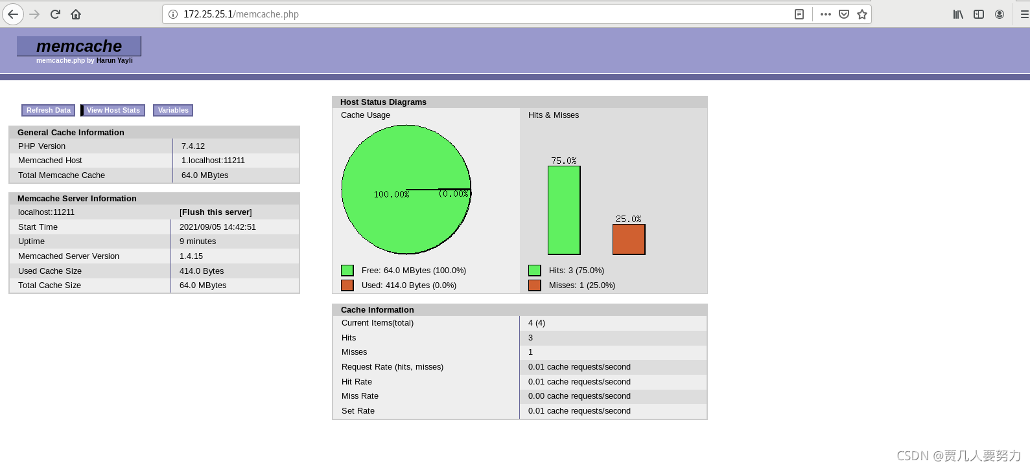This screenshot has width=1030, height=468.
Task: Open the View Host Stats tab
Action: (113, 111)
